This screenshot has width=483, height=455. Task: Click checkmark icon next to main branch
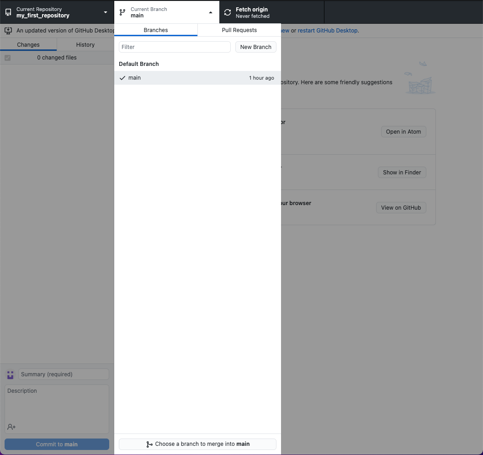pyautogui.click(x=122, y=78)
